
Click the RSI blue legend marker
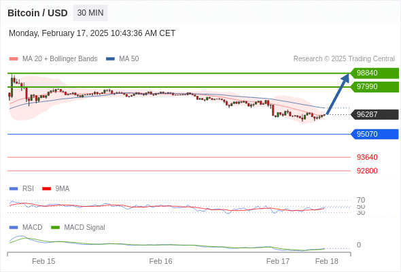[14, 189]
